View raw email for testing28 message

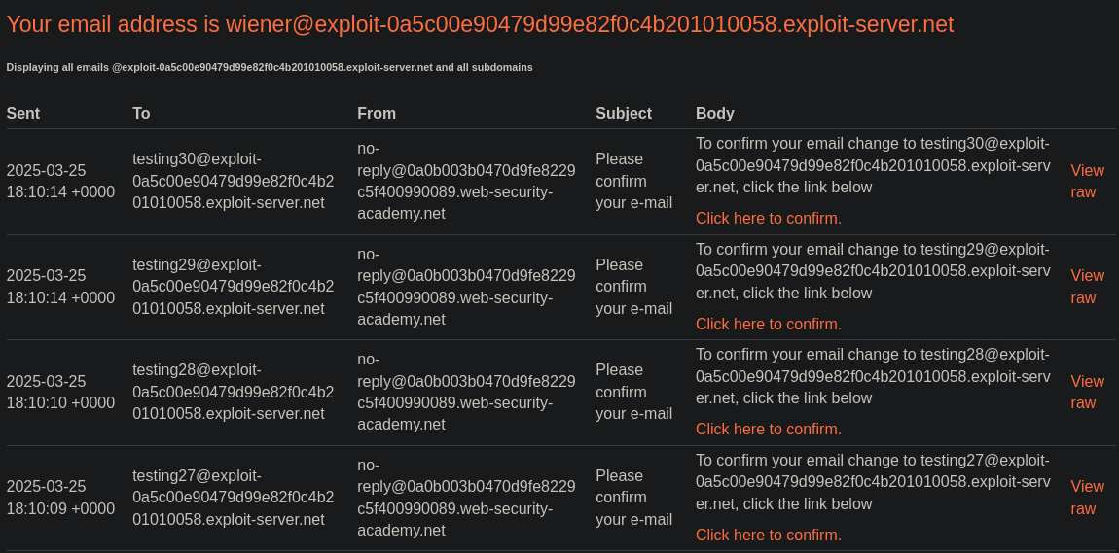coord(1087,392)
